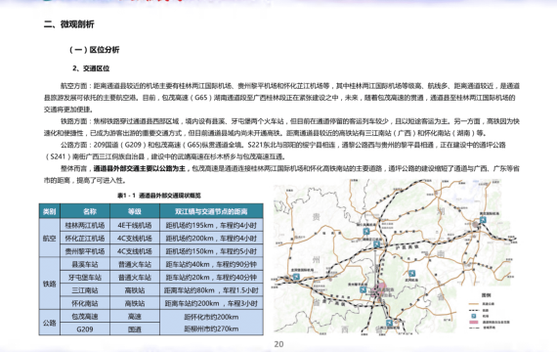
Task: Click the orange highway line legend entry
Action: pos(482,304)
